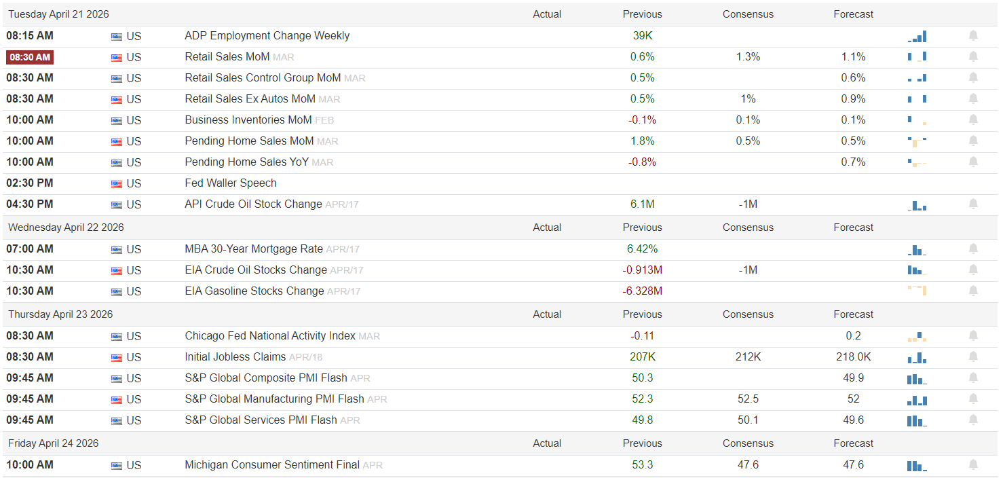1005x478 pixels.
Task: Click the Friday April 24 2026 date header
Action: coord(54,443)
